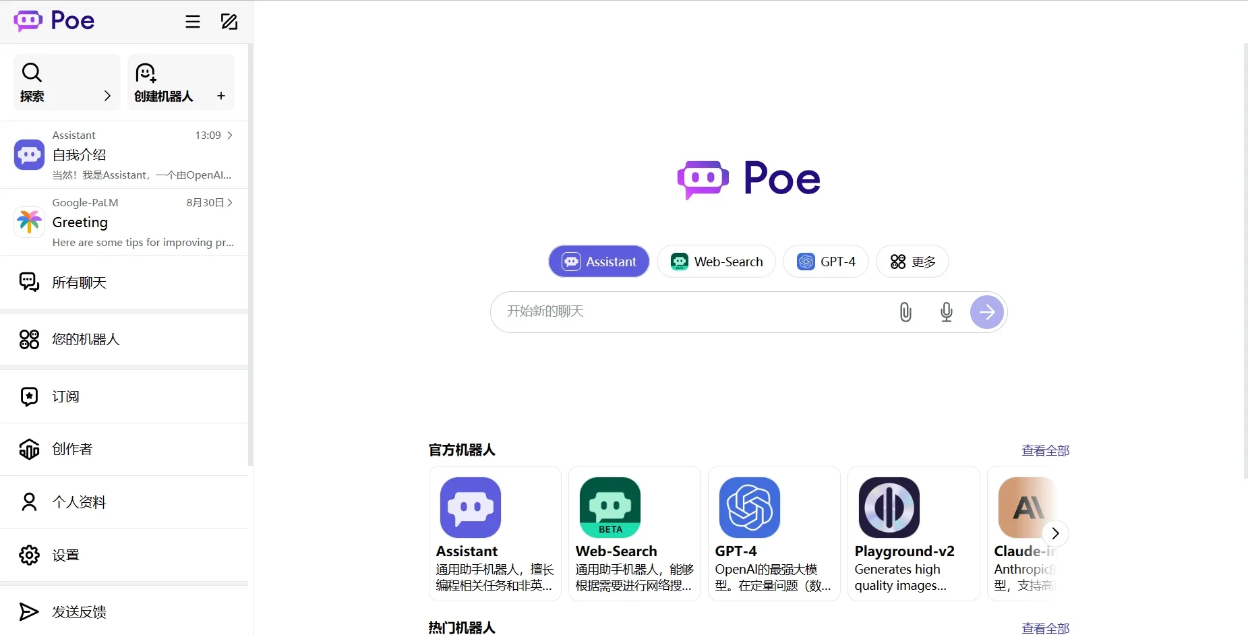The image size is (1248, 635).
Task: Select the GPT-4 bot chip
Action: point(826,262)
